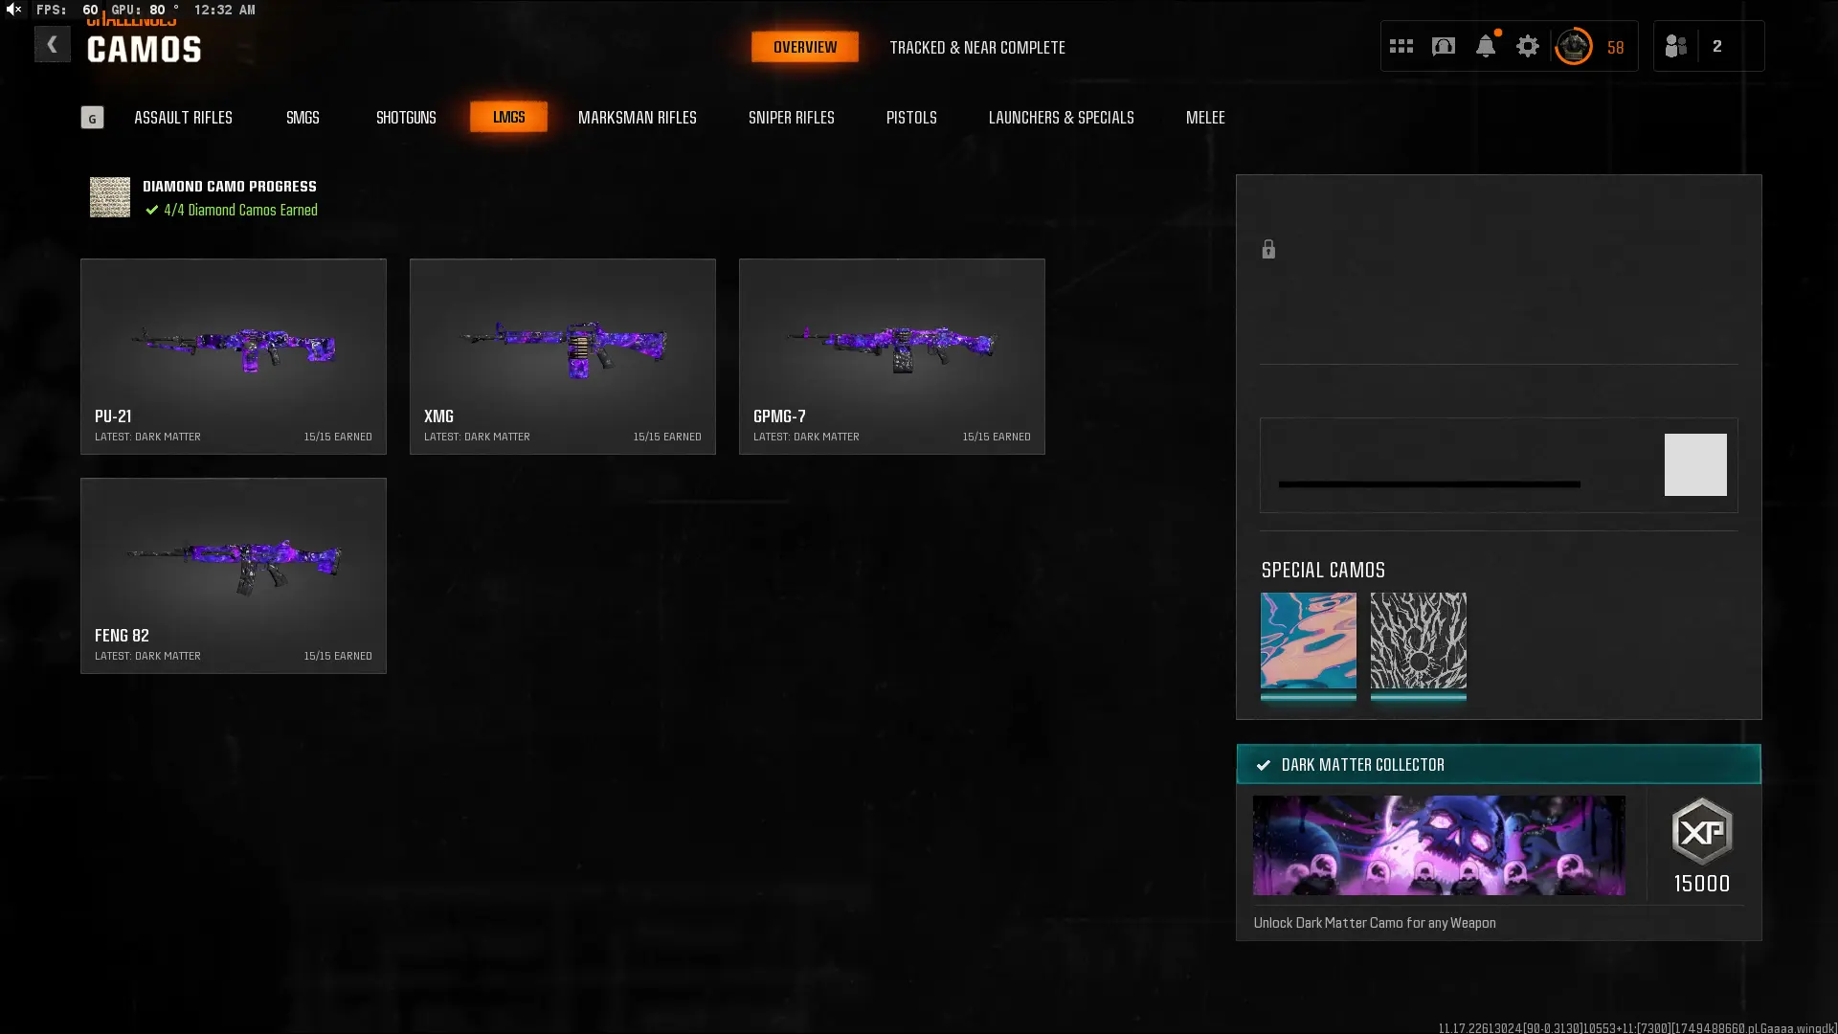Open the friends party icon
Viewport: 1838px width, 1034px height.
tap(1675, 46)
